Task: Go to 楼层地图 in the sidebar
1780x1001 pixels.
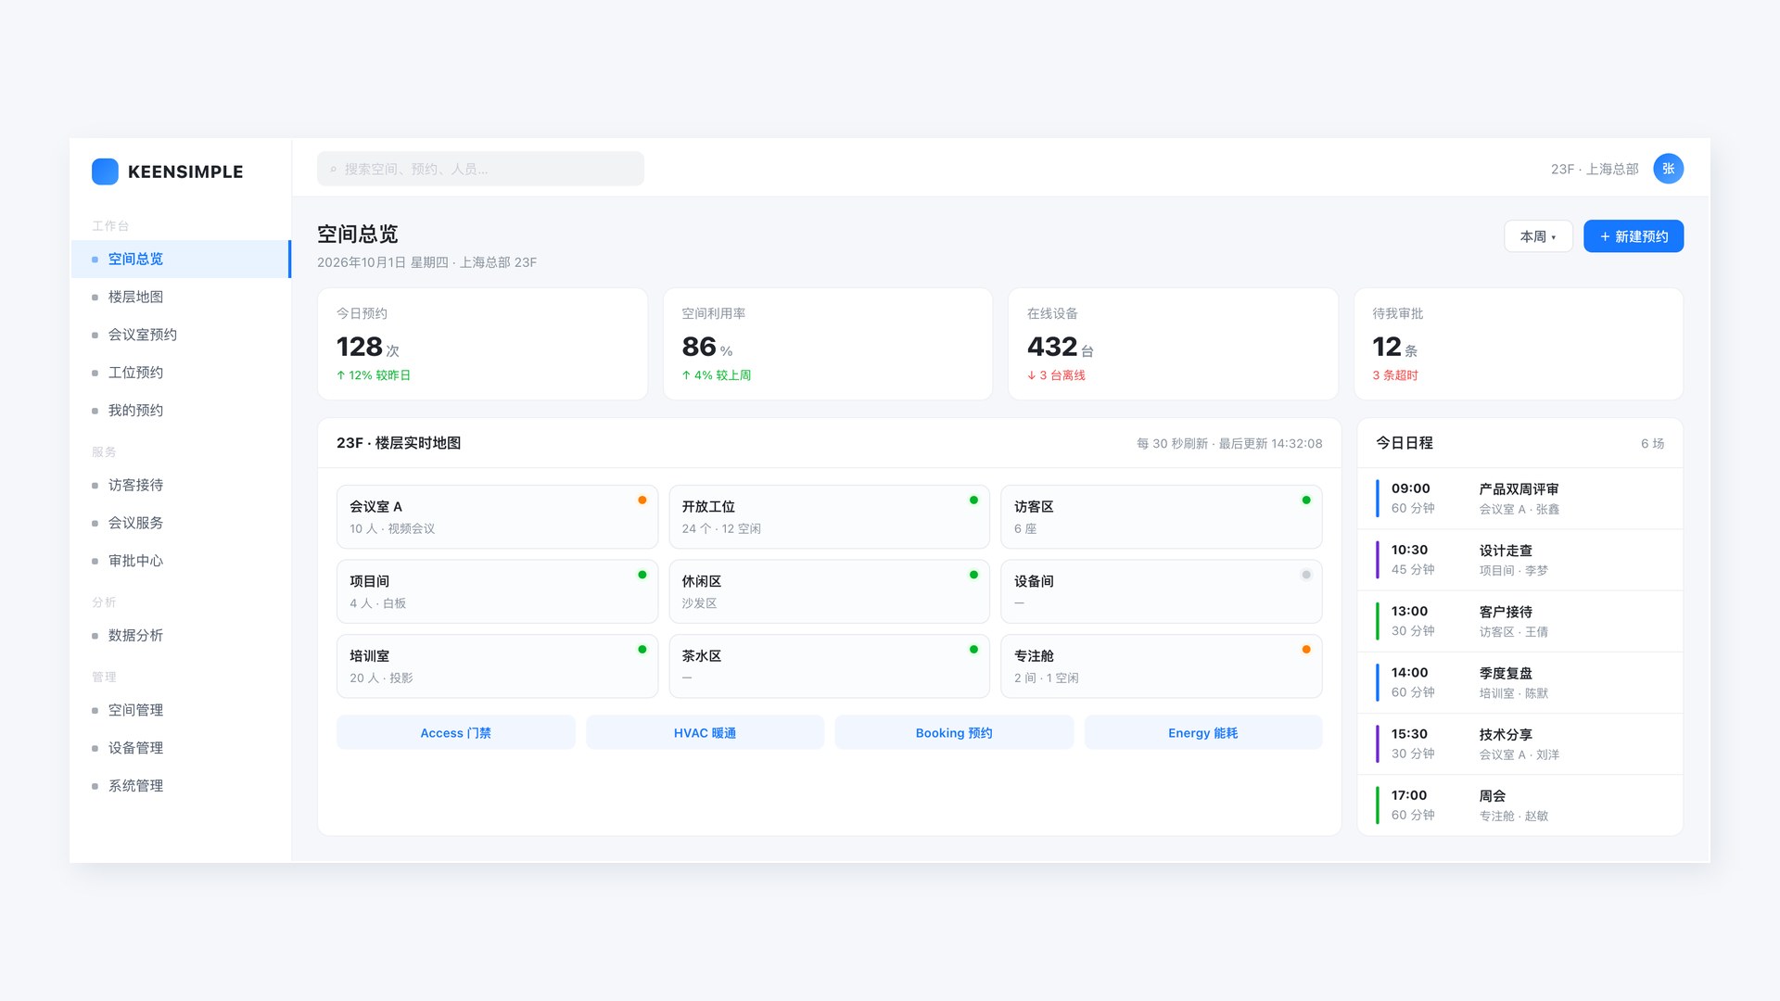Action: 181,297
